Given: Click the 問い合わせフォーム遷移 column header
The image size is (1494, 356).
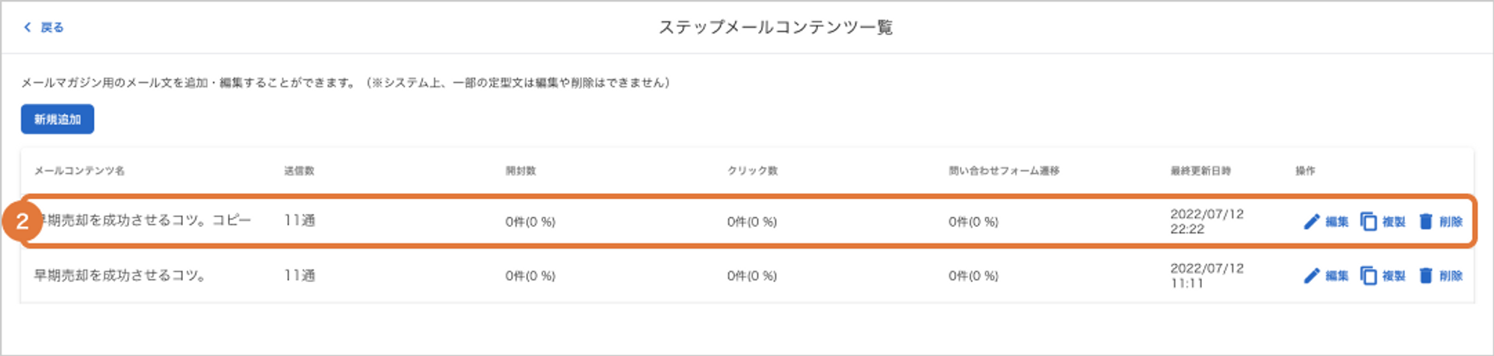Looking at the screenshot, I should pyautogui.click(x=1004, y=171).
